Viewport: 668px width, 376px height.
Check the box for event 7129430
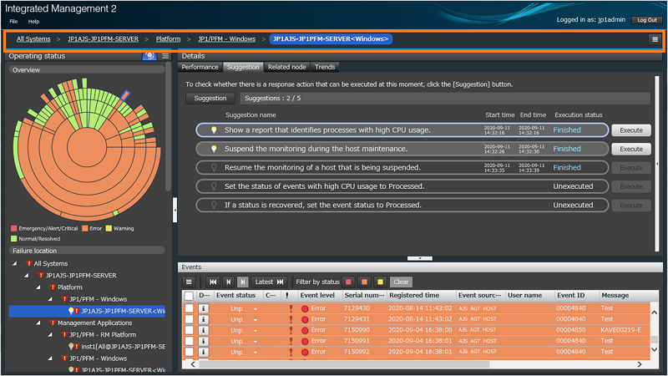click(190, 308)
